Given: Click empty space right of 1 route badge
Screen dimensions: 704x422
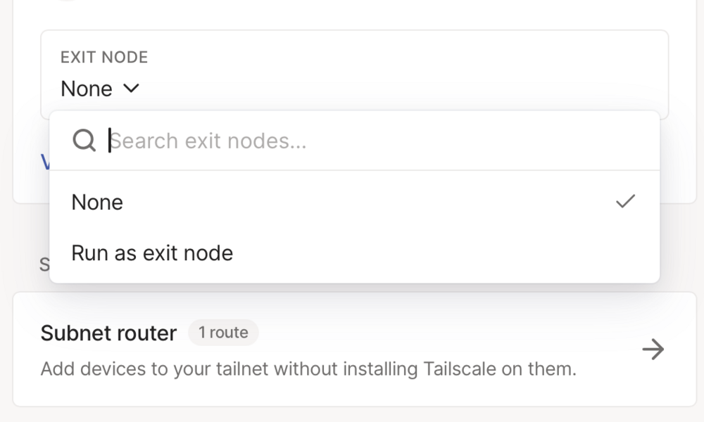Looking at the screenshot, I should pyautogui.click(x=449, y=332).
